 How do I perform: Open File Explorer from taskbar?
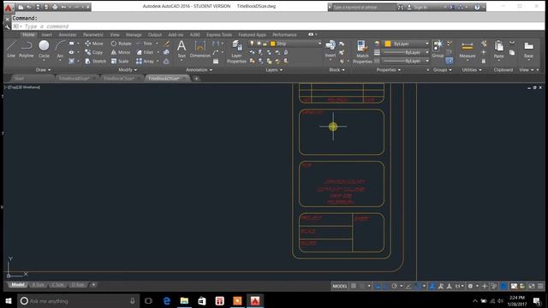pos(184,300)
